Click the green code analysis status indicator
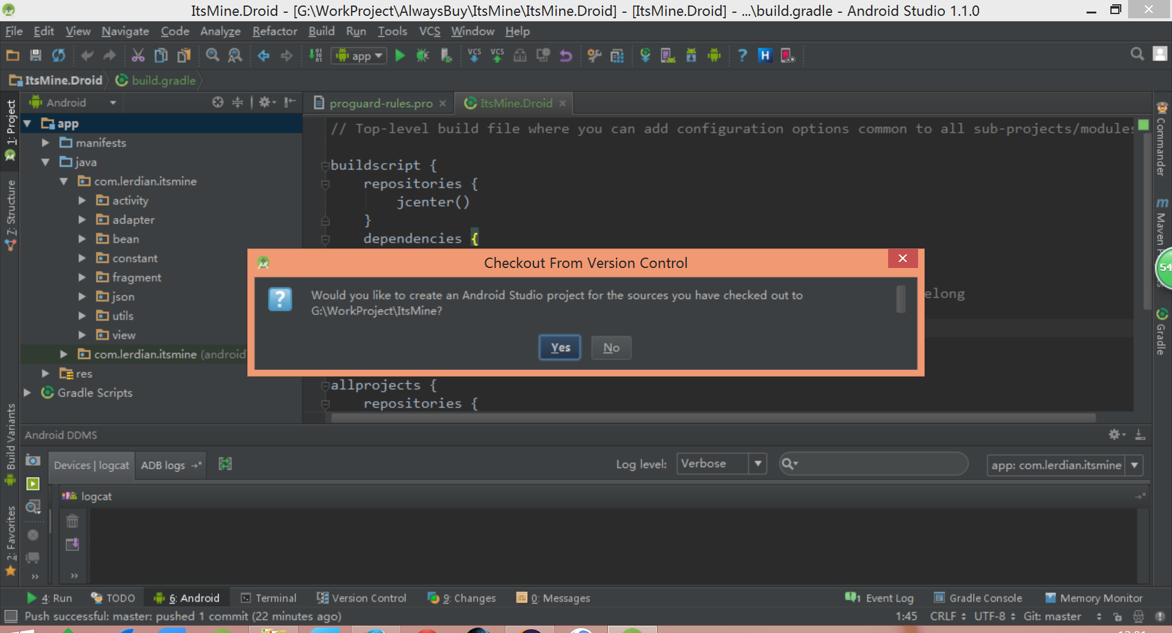The image size is (1172, 633). pyautogui.click(x=1143, y=125)
